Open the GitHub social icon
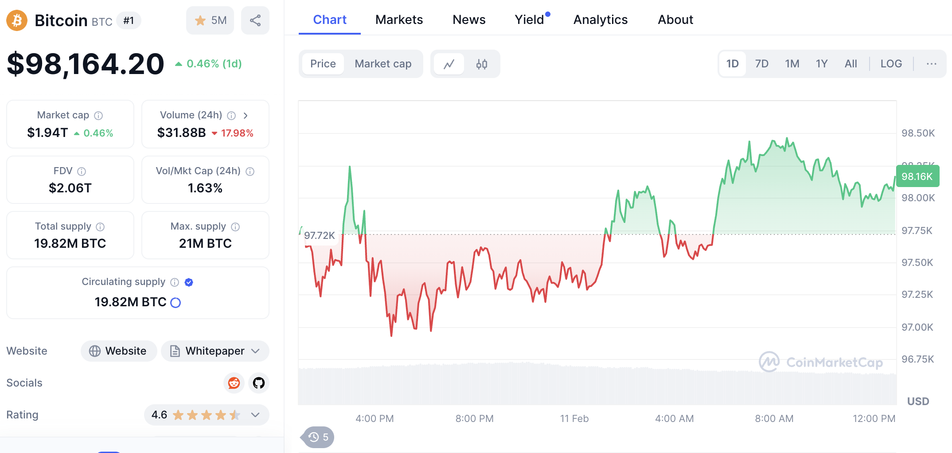Viewport: 952px width, 453px height. pyautogui.click(x=259, y=383)
